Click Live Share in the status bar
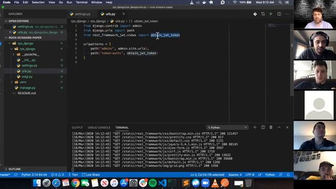Viewport: 336px width, 189px height. (x=91, y=175)
